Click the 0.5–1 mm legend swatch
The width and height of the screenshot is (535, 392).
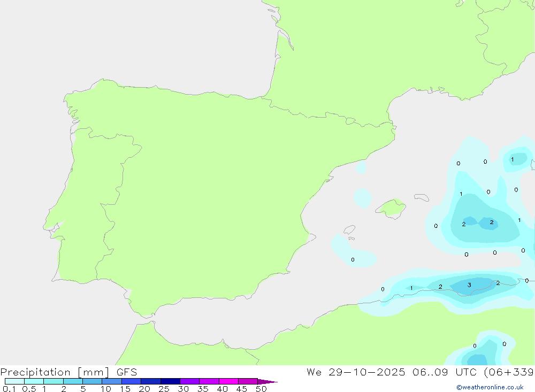[x=34, y=381]
